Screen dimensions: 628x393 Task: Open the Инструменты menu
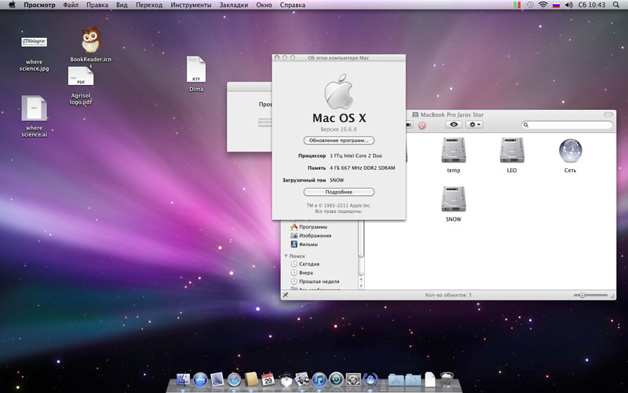coord(191,5)
